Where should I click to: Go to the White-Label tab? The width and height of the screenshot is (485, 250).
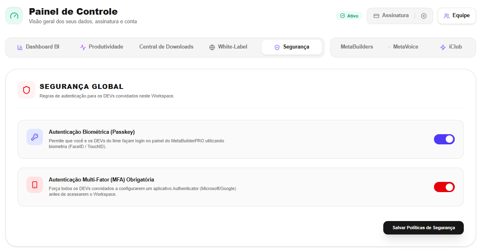[228, 47]
